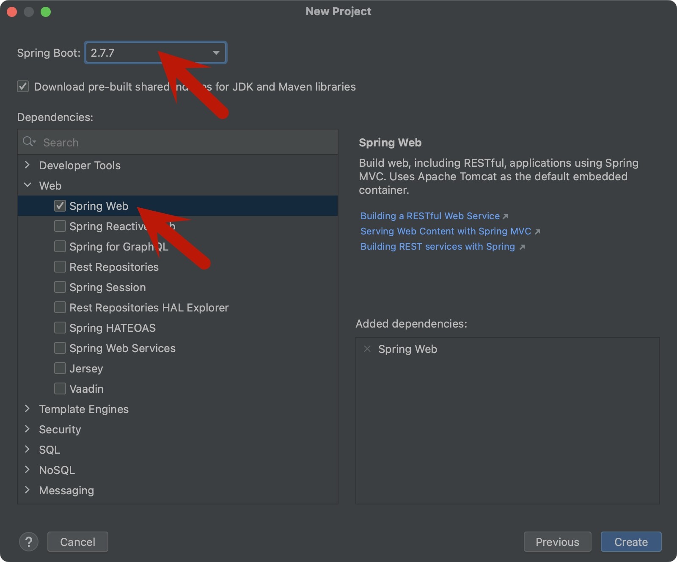Expand the Security category

[x=28, y=429]
